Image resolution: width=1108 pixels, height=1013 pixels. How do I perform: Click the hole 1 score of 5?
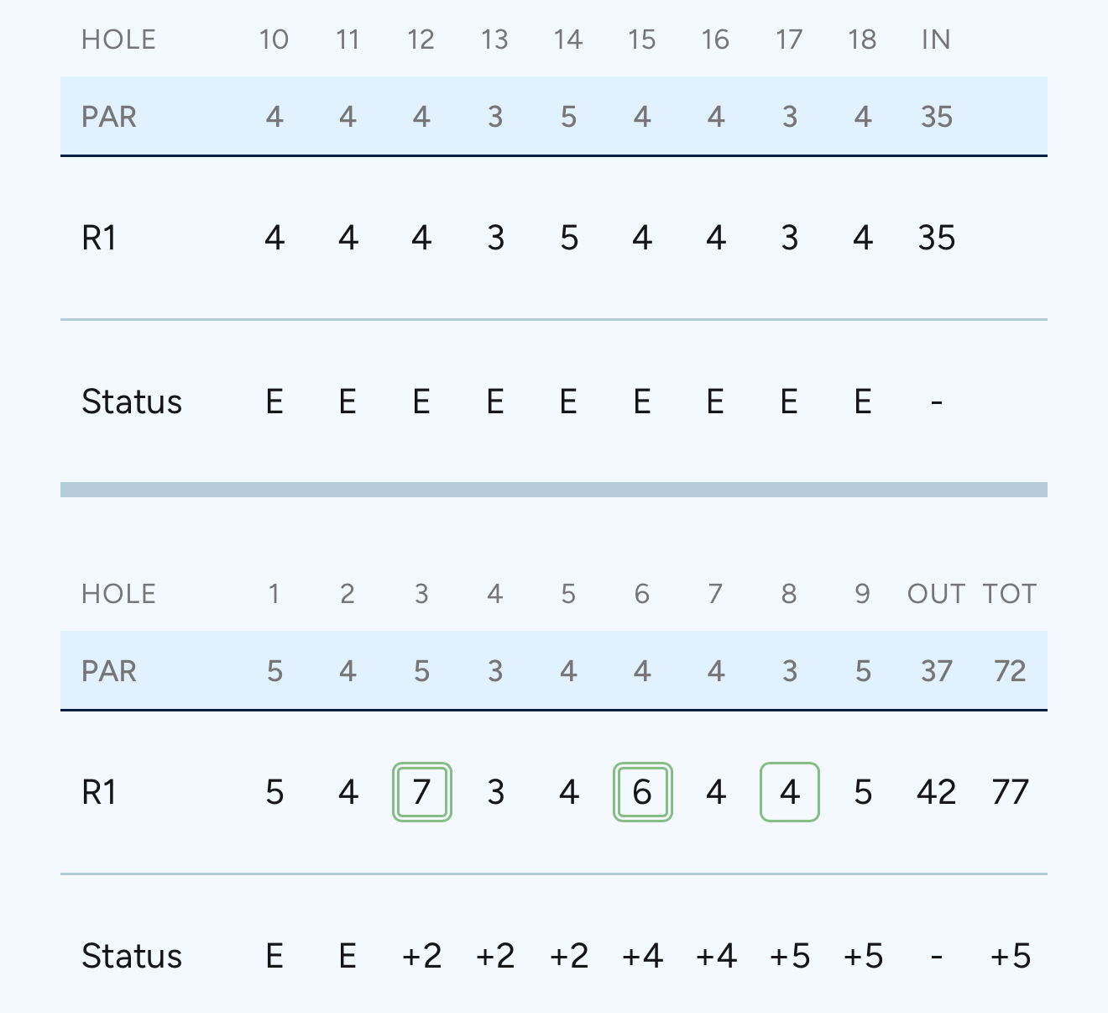(x=274, y=792)
